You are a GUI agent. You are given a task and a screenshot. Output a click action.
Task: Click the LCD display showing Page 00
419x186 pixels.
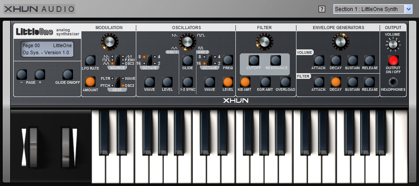(48, 49)
